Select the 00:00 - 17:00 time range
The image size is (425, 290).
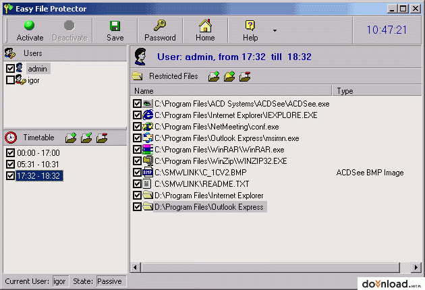[x=38, y=153]
